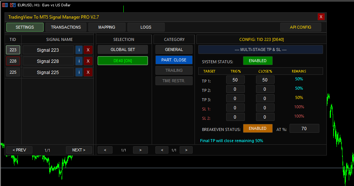This screenshot has width=354, height=186.
Task: Edit SL 2 close percent field
Action: coord(265,117)
